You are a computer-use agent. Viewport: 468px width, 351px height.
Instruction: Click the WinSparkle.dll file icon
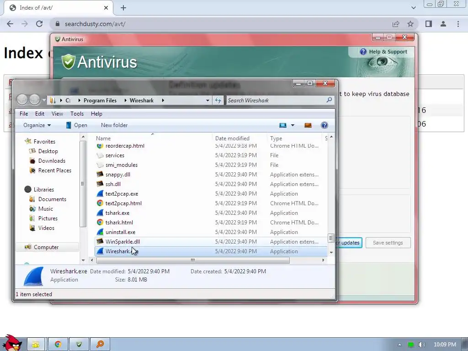100,241
